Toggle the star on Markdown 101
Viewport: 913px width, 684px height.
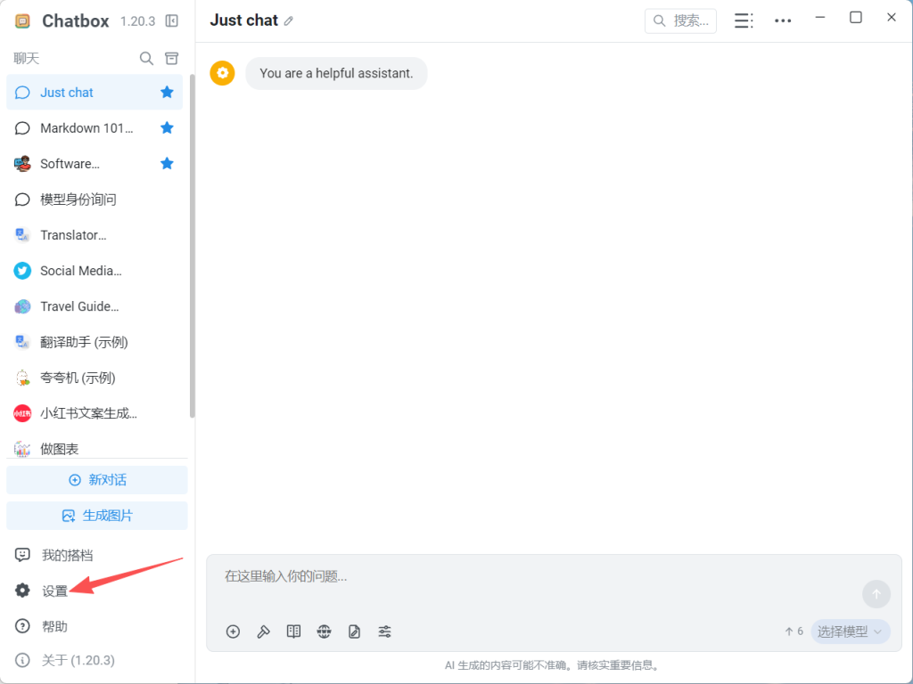pos(167,128)
